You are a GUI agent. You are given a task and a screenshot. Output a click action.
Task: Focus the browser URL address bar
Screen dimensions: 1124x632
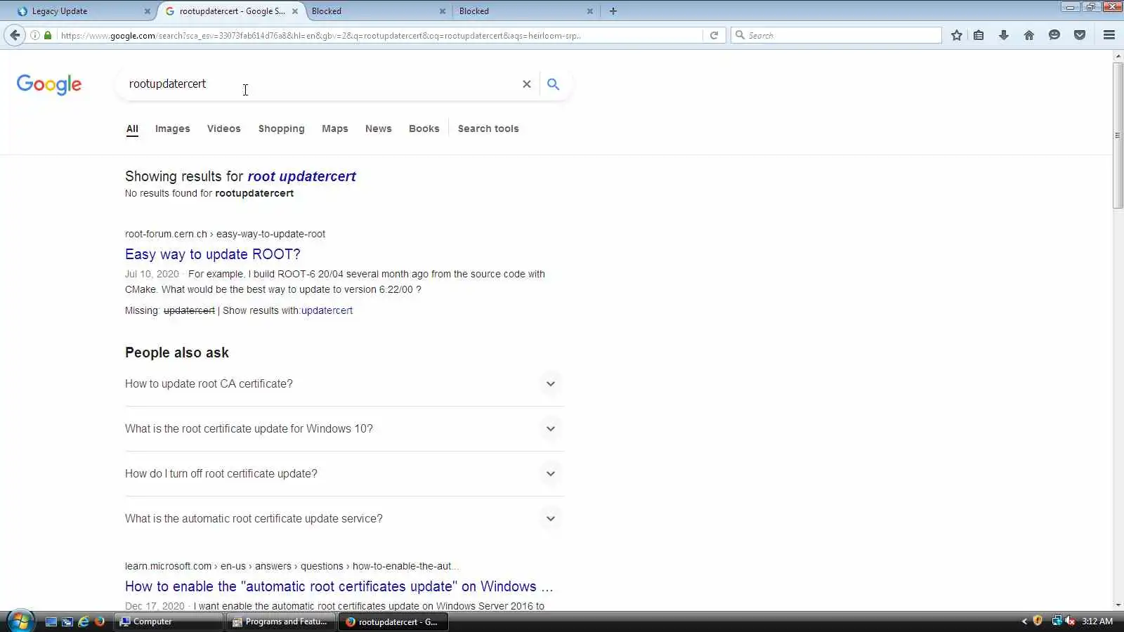pos(379,35)
